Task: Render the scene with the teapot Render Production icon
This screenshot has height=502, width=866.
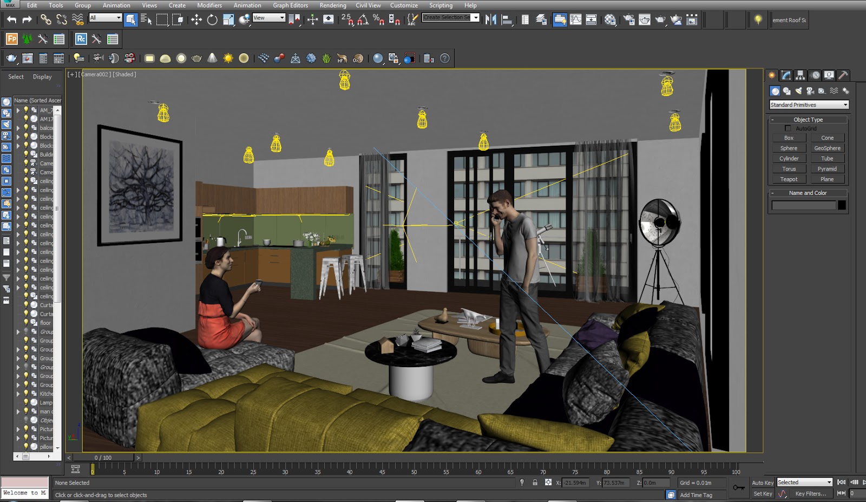Action: coord(659,20)
